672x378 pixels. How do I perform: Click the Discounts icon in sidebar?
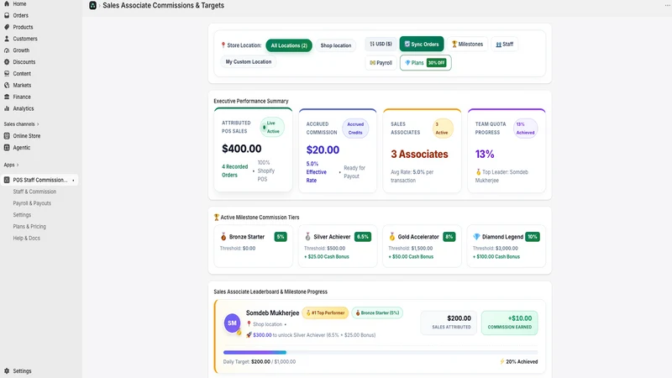tap(7, 61)
